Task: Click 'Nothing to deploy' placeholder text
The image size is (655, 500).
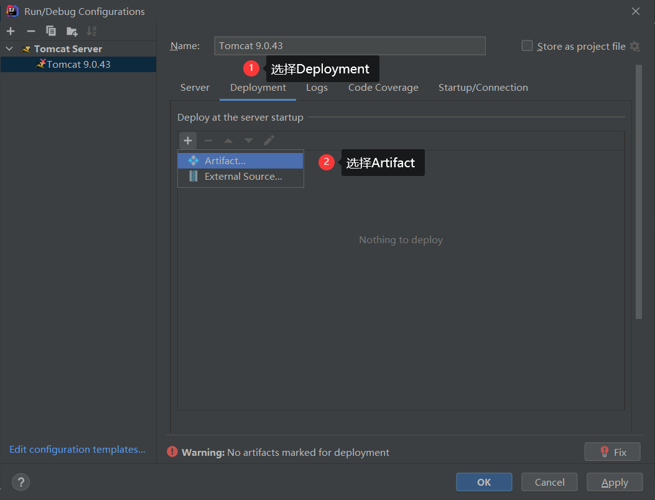Action: 401,240
